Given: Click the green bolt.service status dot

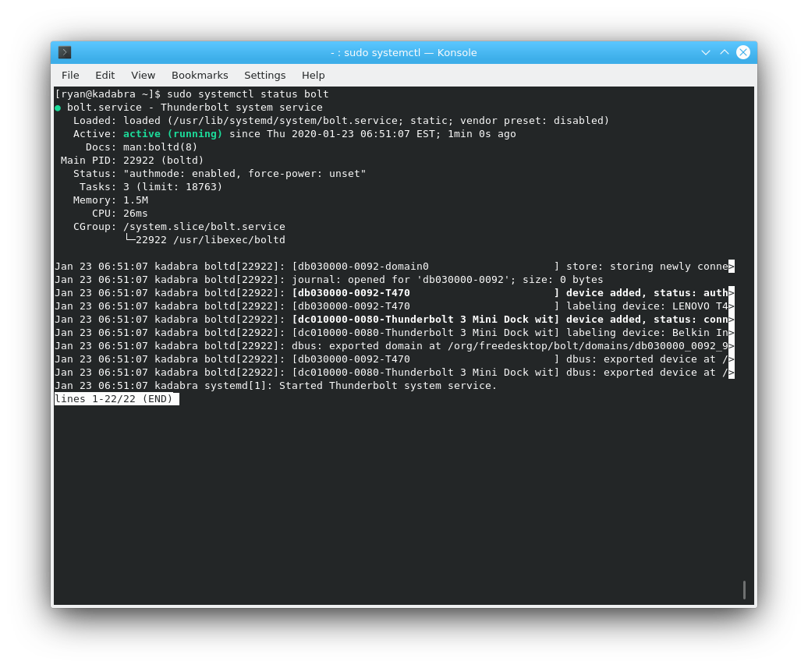Looking at the screenshot, I should coord(58,108).
